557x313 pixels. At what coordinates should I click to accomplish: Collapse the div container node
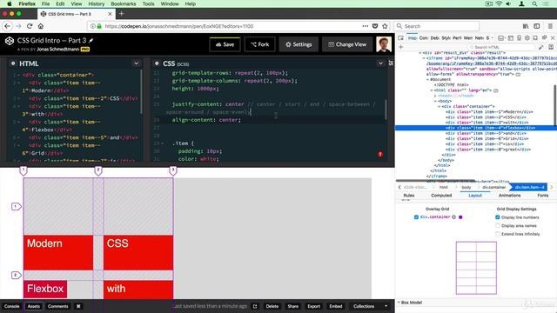439,106
